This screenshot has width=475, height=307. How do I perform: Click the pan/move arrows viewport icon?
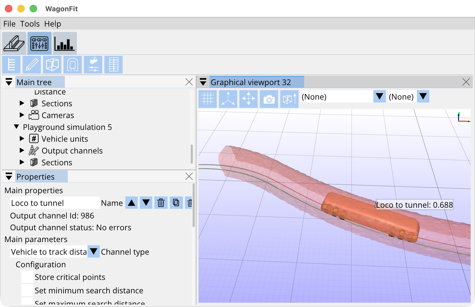(249, 99)
